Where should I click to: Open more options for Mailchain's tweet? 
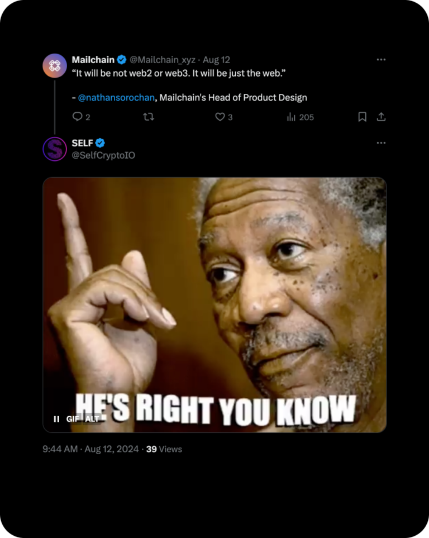pos(381,59)
